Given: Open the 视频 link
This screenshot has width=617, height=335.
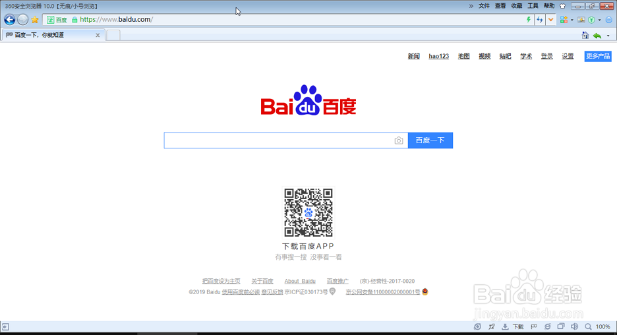Looking at the screenshot, I should click(485, 56).
